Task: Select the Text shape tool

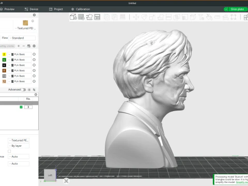Action: (201, 17)
